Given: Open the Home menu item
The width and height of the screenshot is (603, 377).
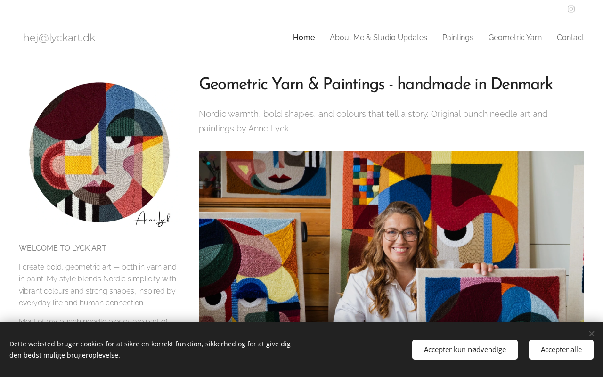Looking at the screenshot, I should coord(304,38).
